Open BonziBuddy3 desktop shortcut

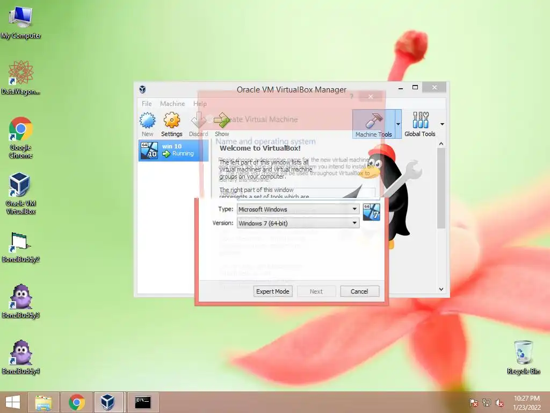[x=21, y=301]
